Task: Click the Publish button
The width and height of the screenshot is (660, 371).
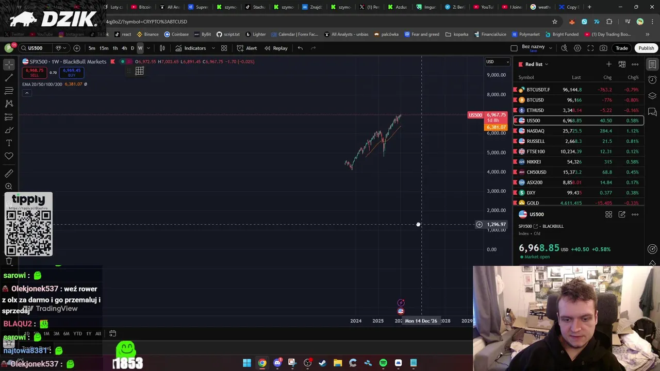Action: point(646,48)
